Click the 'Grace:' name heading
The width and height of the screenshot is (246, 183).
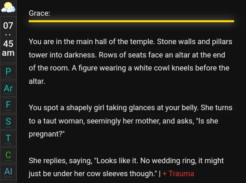(39, 13)
